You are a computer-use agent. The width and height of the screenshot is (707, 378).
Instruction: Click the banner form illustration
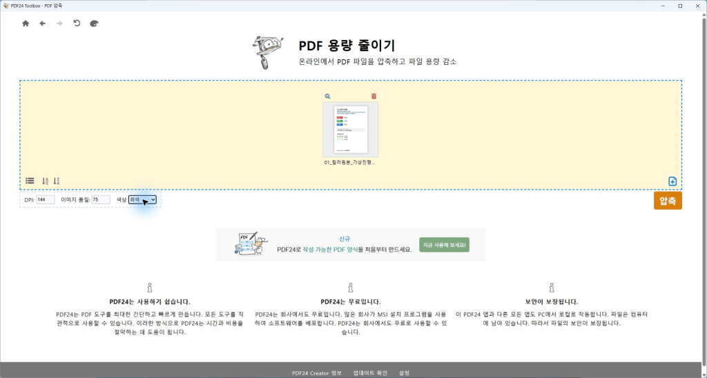[251, 243]
